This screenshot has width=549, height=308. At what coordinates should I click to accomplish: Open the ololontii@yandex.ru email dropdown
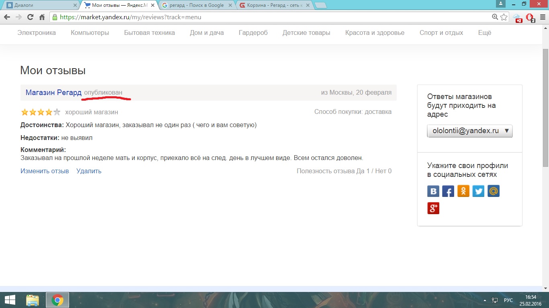470,131
